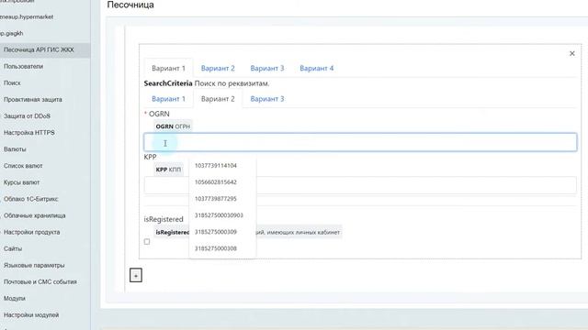Tick the isRegistered checkbox
The width and height of the screenshot is (588, 330).
[x=147, y=242]
